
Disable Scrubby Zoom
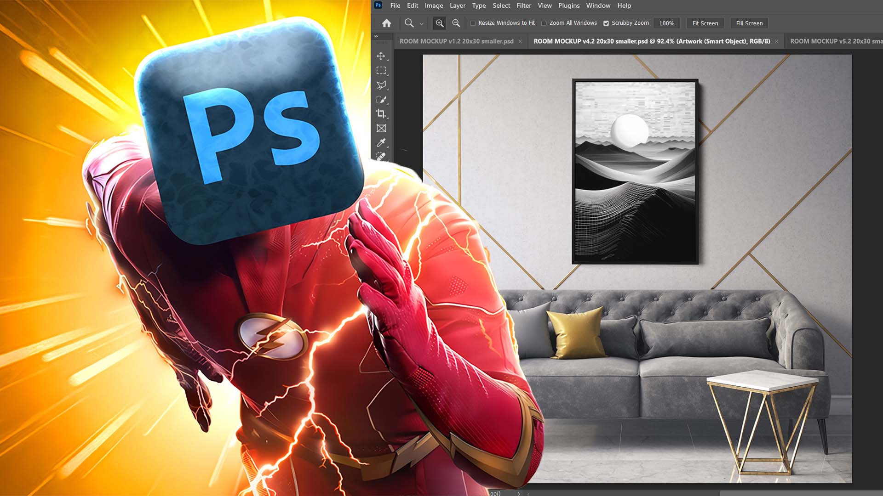pyautogui.click(x=607, y=23)
